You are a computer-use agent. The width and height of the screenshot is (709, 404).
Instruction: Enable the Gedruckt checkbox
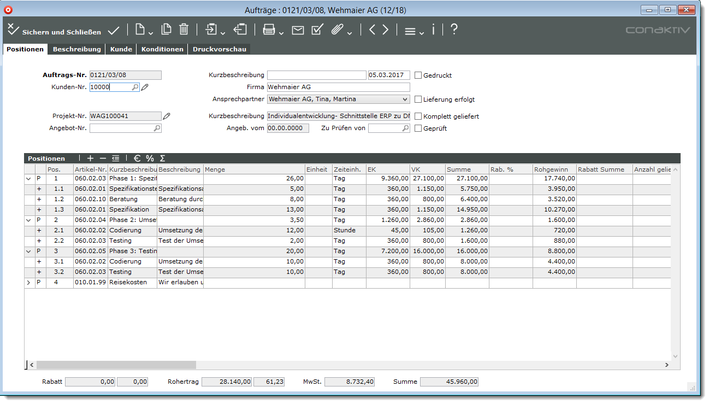pyautogui.click(x=418, y=75)
